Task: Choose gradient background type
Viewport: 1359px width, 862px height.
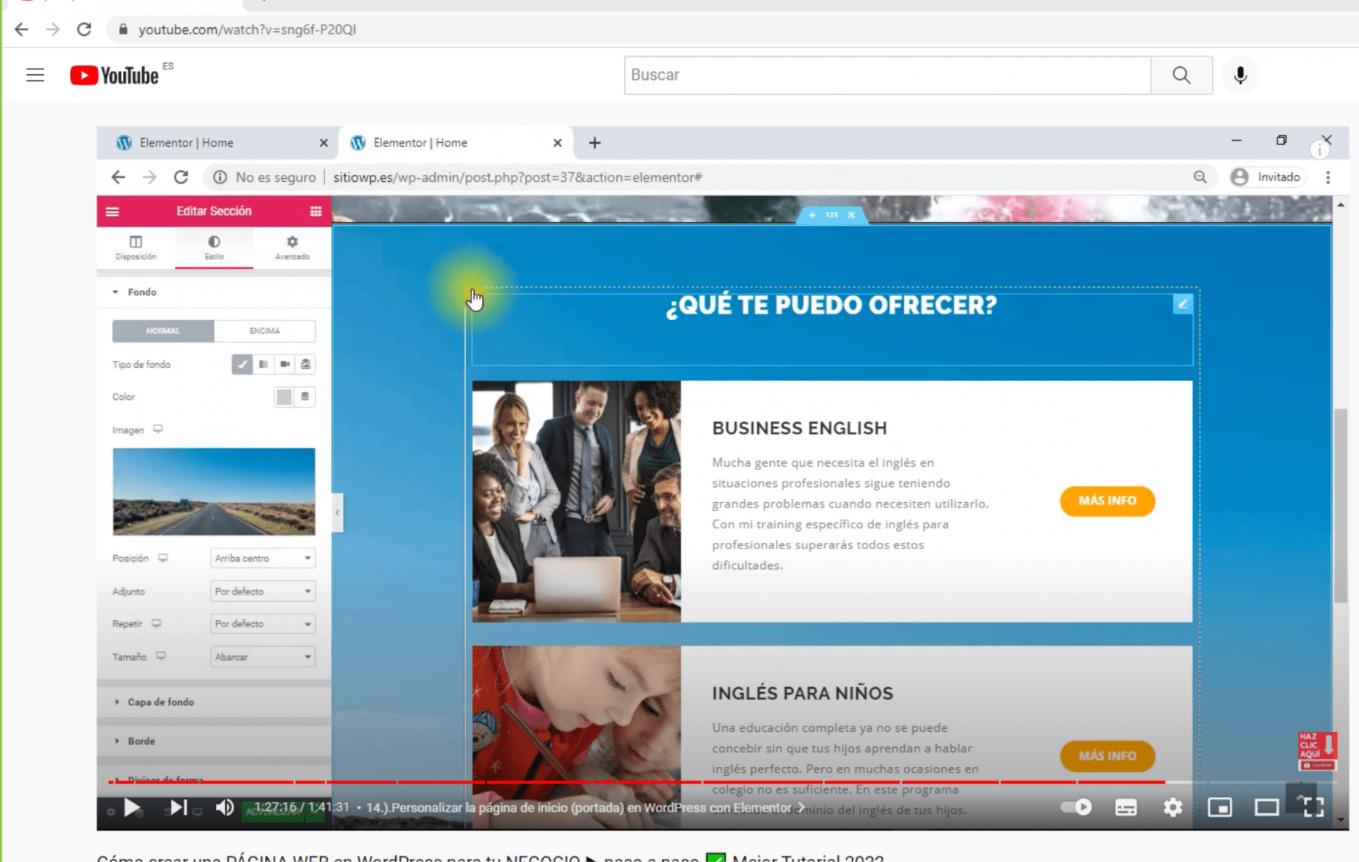Action: (x=263, y=365)
